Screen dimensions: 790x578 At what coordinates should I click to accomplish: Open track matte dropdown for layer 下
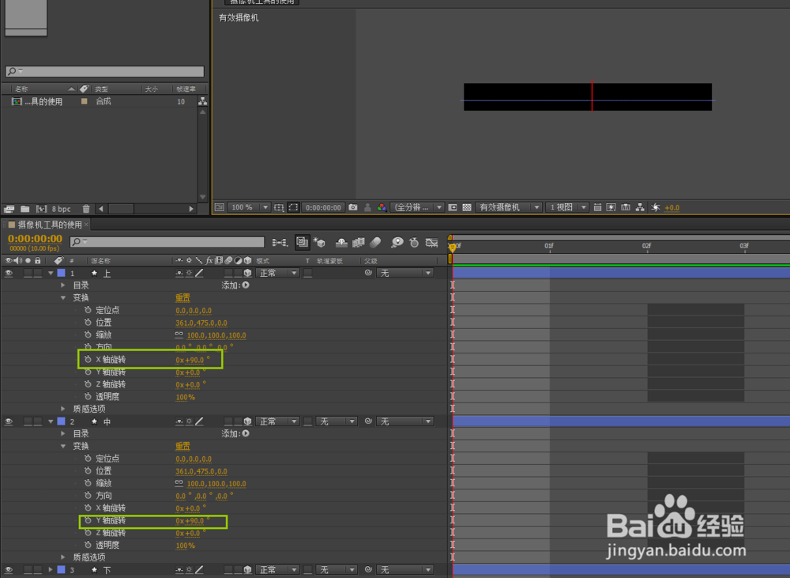[x=337, y=569]
